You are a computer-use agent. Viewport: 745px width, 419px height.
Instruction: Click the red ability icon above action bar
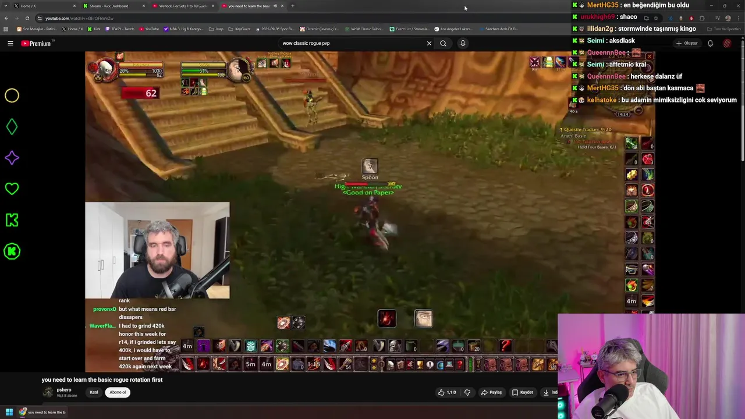click(x=386, y=318)
